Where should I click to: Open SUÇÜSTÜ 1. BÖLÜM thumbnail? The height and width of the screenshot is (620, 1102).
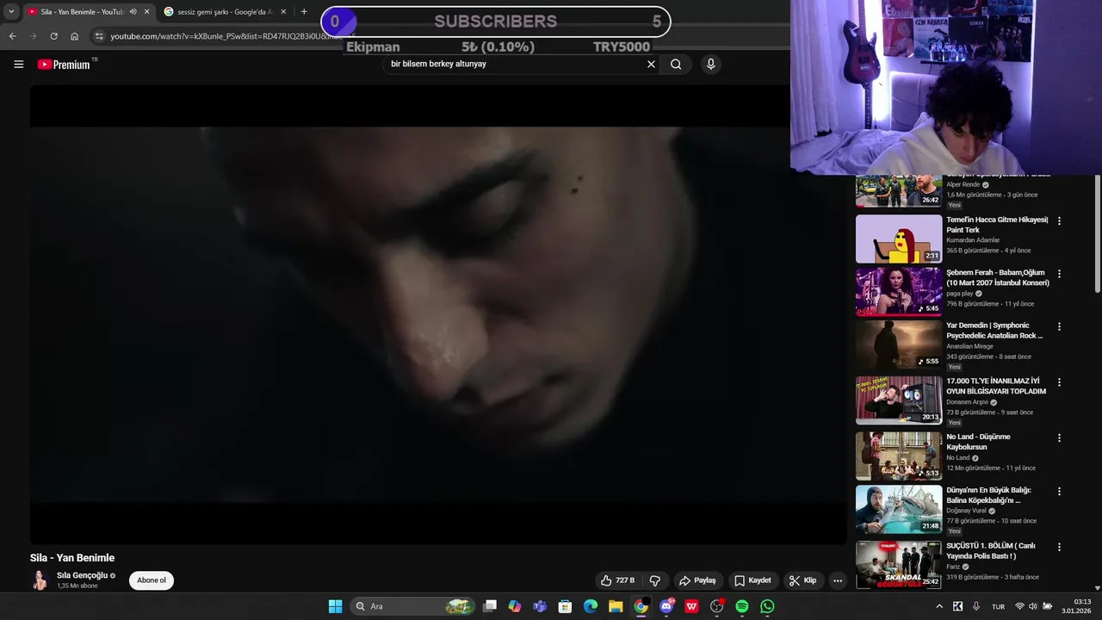pyautogui.click(x=899, y=565)
